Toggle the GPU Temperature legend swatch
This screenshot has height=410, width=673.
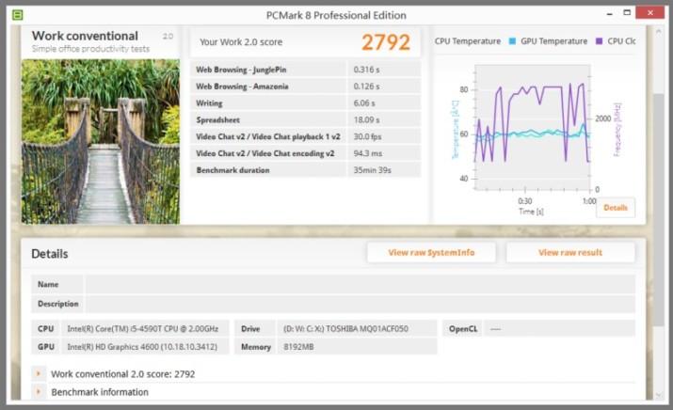pos(512,41)
